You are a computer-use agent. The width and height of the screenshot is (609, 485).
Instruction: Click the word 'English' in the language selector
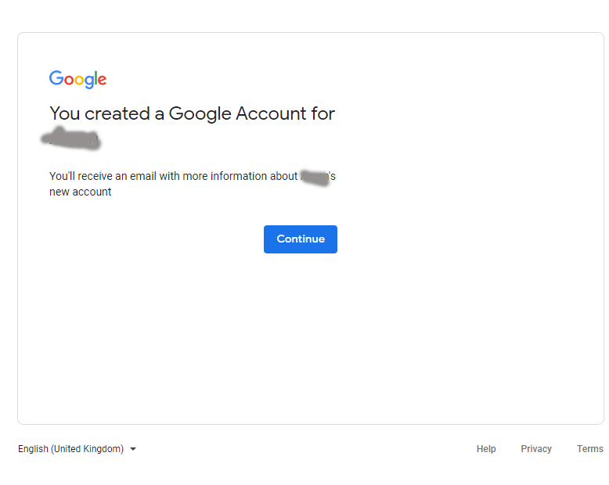point(34,449)
